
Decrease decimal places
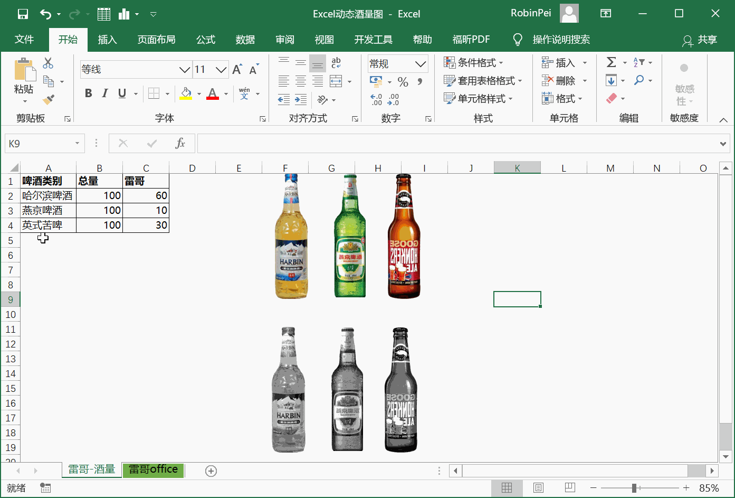pos(394,99)
